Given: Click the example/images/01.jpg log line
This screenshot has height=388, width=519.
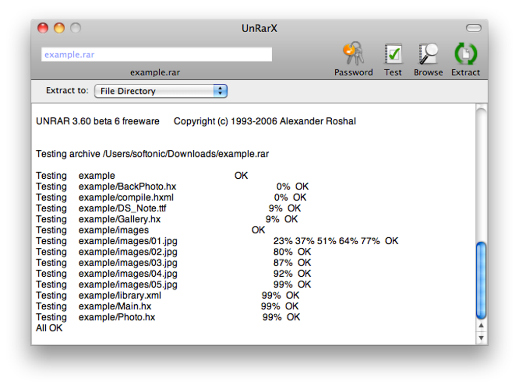Looking at the screenshot, I should click(x=217, y=241).
